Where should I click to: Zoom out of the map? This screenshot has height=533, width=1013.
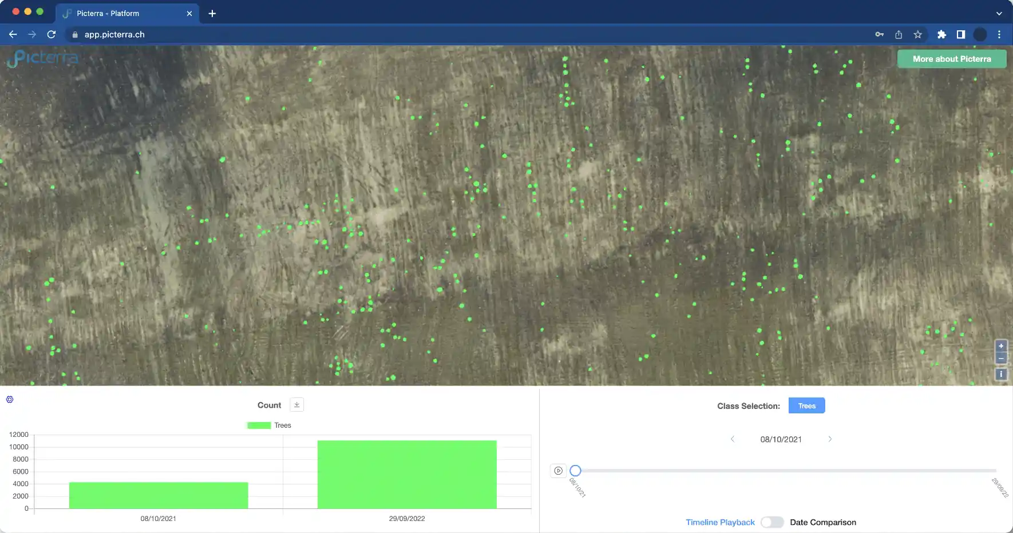[1001, 358]
